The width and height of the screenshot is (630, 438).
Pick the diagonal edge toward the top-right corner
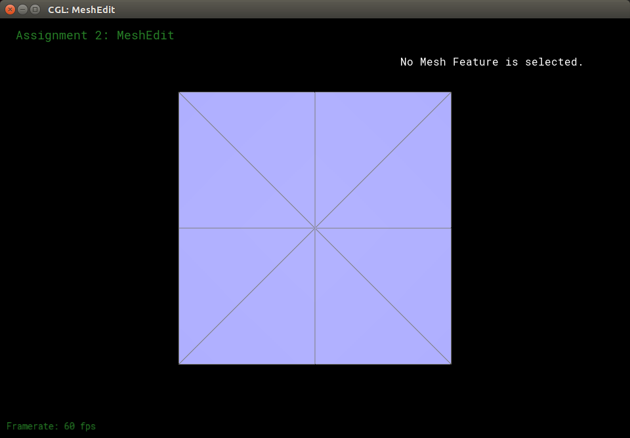(383, 160)
